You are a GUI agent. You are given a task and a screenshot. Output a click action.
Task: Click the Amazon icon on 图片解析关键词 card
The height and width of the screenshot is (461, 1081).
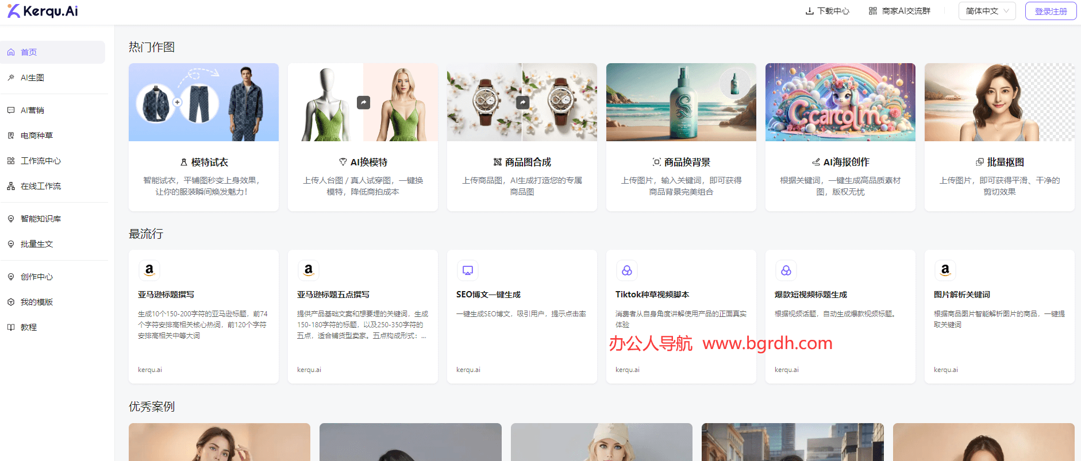coord(945,270)
